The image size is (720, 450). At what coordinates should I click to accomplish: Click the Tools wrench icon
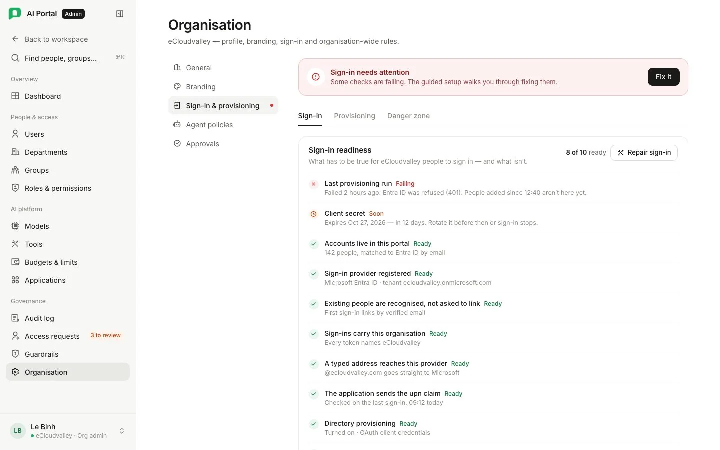tap(15, 244)
